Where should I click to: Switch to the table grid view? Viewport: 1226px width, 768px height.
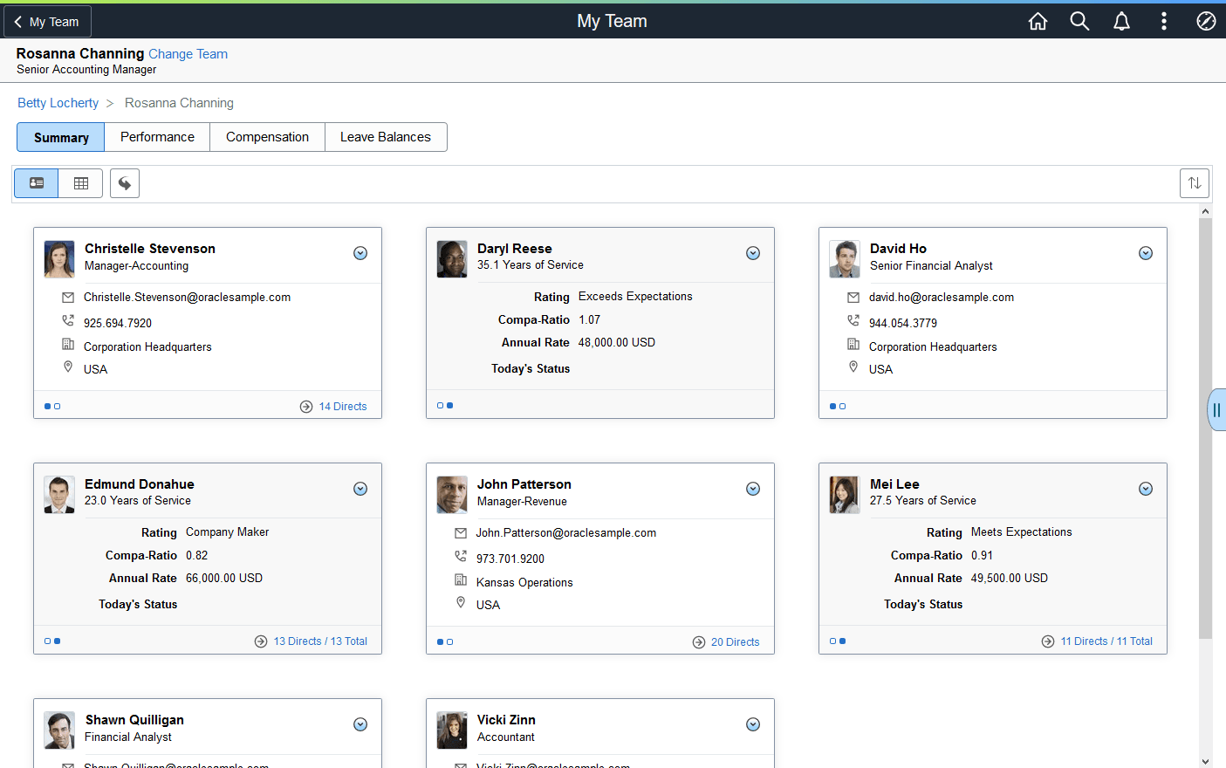coord(81,183)
